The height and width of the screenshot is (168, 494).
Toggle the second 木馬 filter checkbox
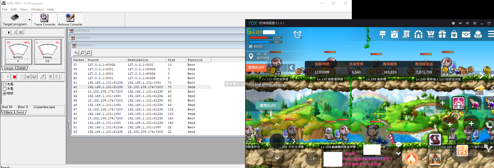click(x=4, y=89)
